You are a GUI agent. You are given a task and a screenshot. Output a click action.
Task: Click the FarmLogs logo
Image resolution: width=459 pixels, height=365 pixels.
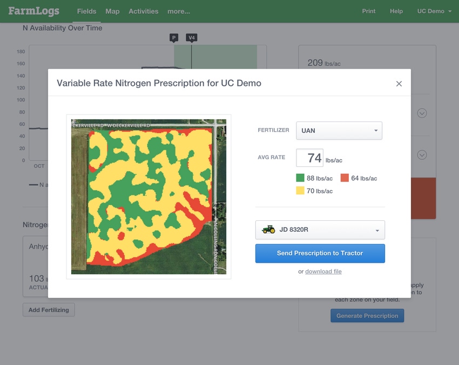pyautogui.click(x=33, y=11)
